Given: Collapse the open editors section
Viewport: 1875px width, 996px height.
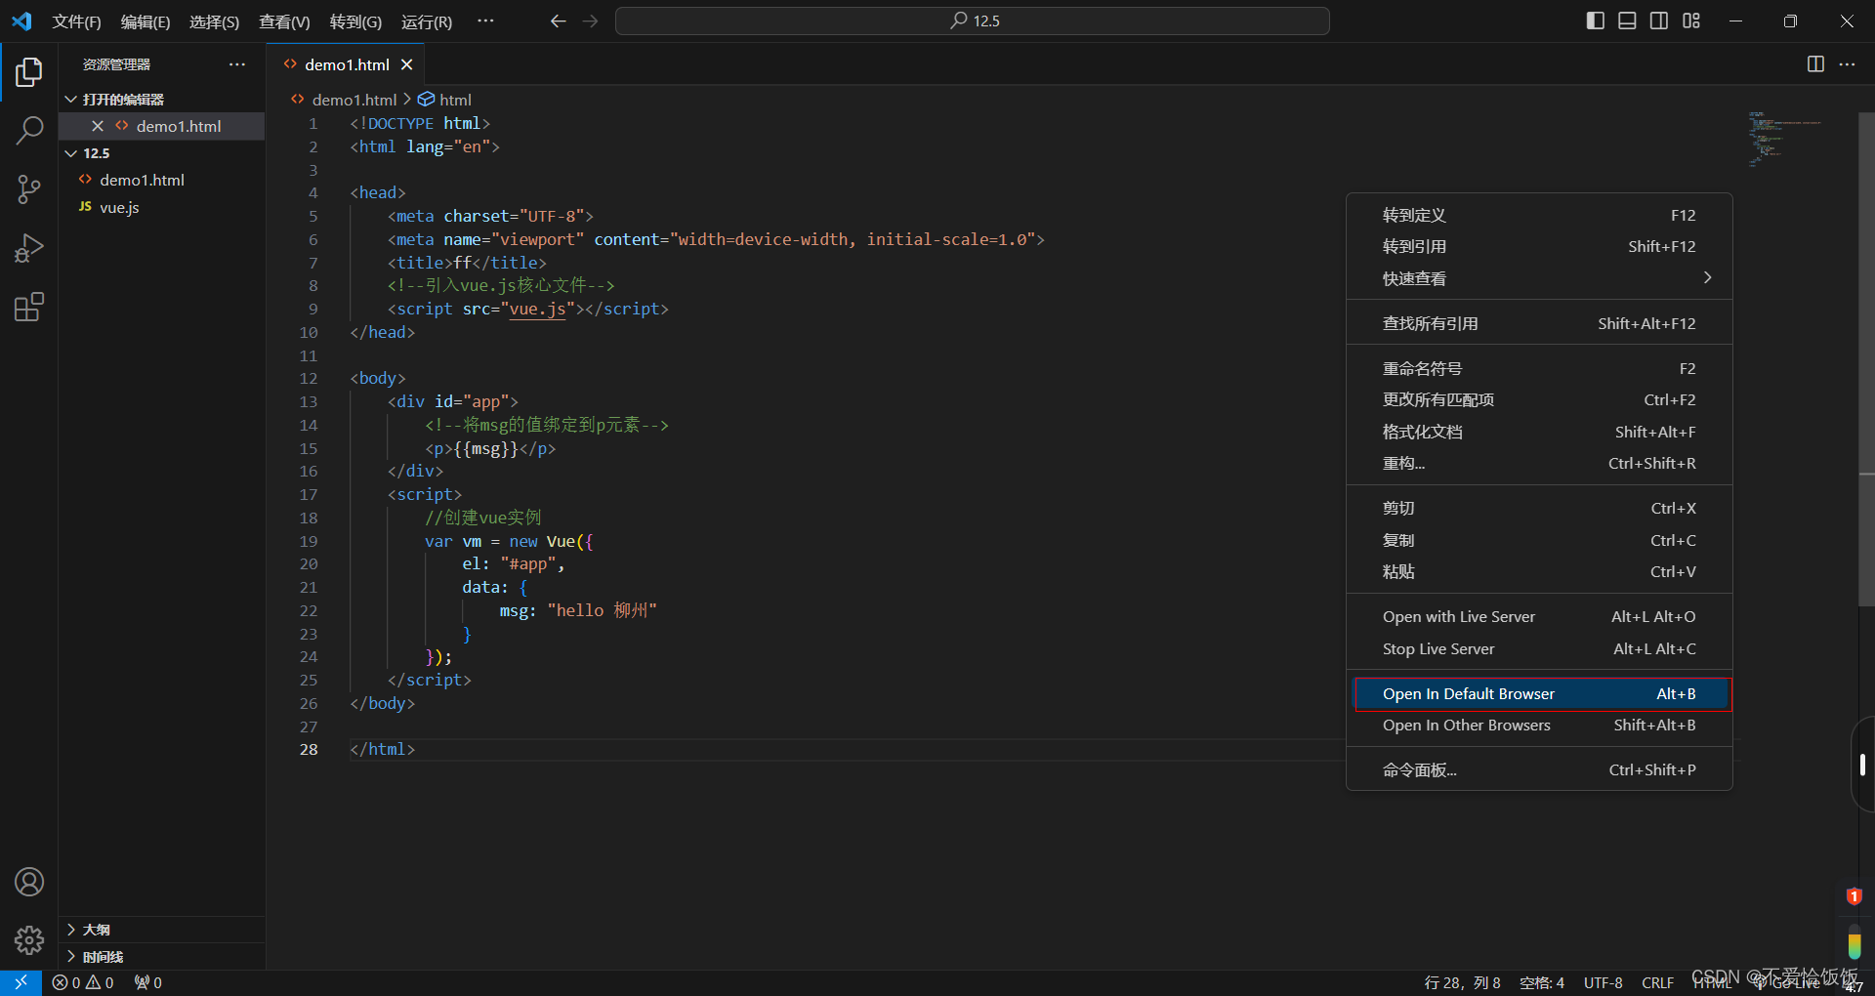Looking at the screenshot, I should point(71,99).
